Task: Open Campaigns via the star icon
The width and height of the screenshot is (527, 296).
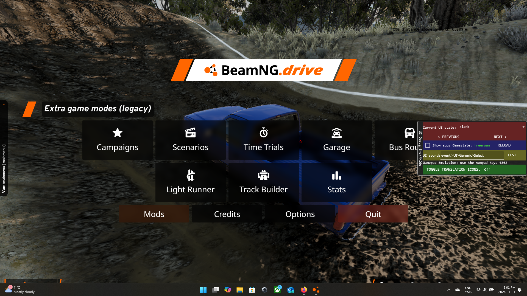Action: [x=117, y=133]
